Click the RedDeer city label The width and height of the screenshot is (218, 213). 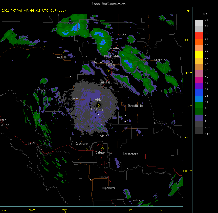pos(111,65)
